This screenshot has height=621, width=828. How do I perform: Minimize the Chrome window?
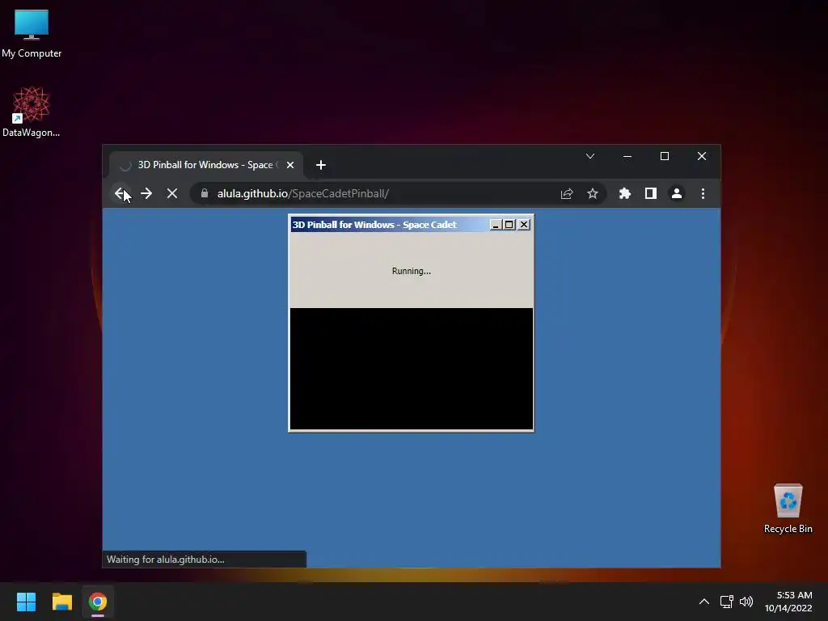pos(627,156)
